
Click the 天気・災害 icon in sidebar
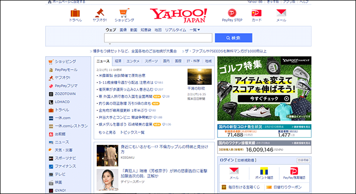[51, 150]
